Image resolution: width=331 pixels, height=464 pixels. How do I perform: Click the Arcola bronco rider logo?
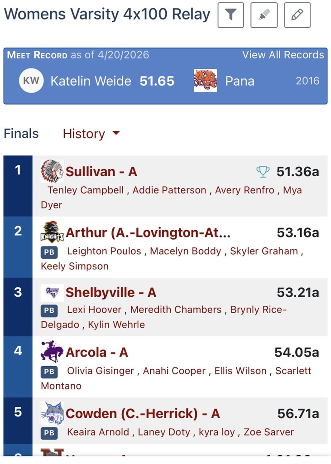tap(52, 352)
